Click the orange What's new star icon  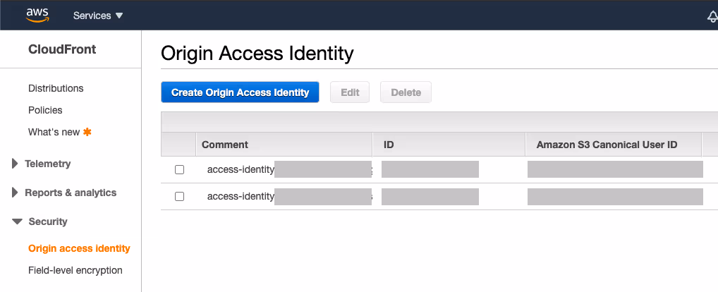(x=87, y=132)
